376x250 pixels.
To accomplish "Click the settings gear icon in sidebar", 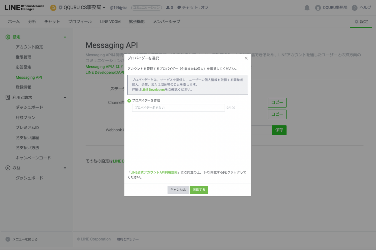I will pyautogui.click(x=8, y=37).
